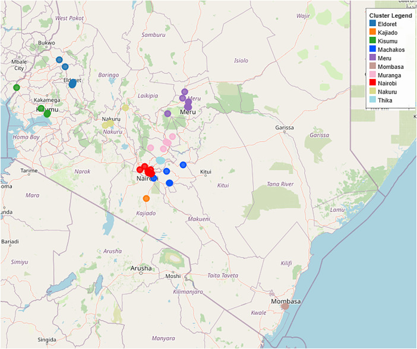Screen dimensions: 417x349
Task: Click the topmost blue Eldoret marker
Action: (59, 60)
